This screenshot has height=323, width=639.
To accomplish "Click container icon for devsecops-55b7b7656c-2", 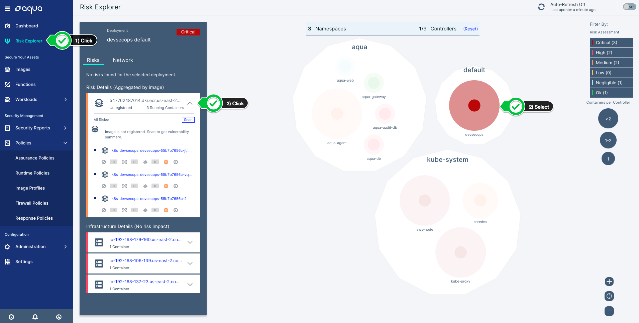I will (105, 199).
